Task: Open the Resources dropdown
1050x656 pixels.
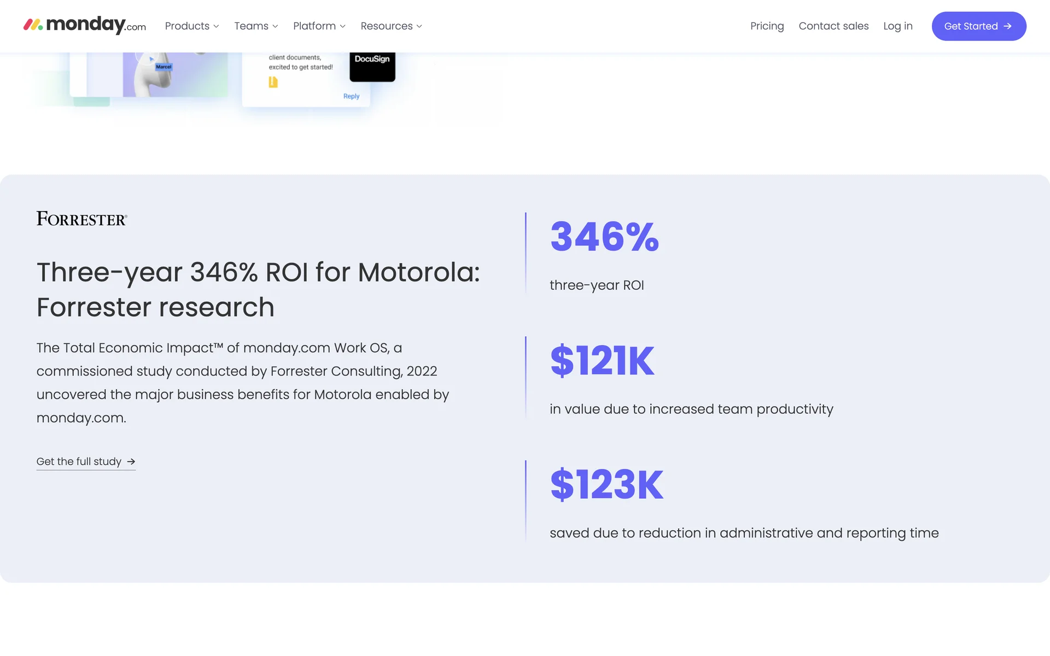Action: (x=391, y=26)
